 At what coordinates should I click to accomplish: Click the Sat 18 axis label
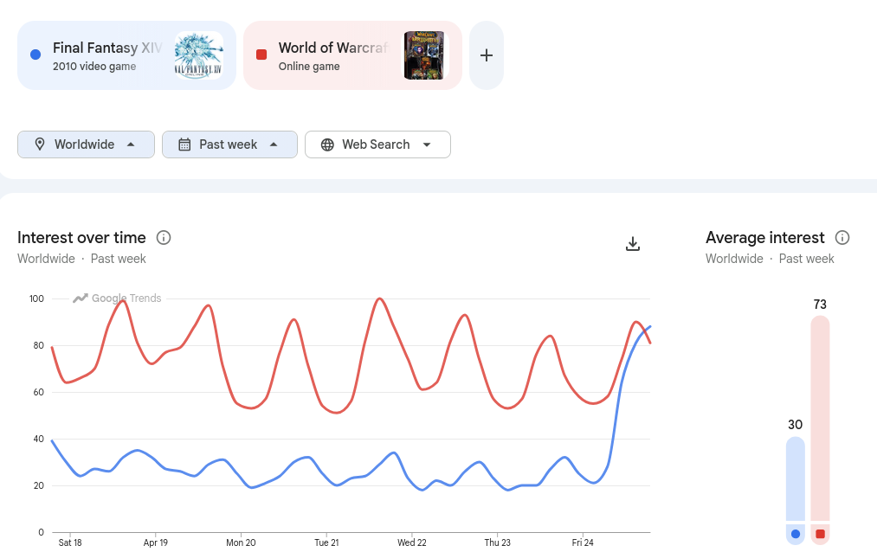point(70,542)
